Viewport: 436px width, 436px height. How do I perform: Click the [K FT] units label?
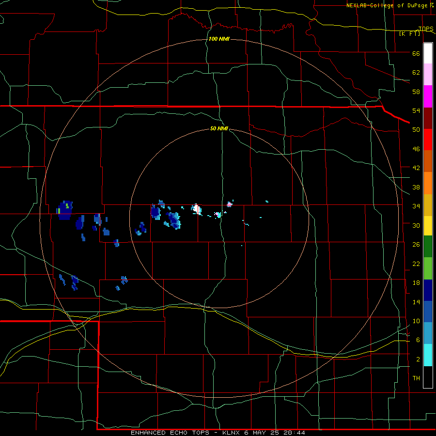(x=409, y=34)
